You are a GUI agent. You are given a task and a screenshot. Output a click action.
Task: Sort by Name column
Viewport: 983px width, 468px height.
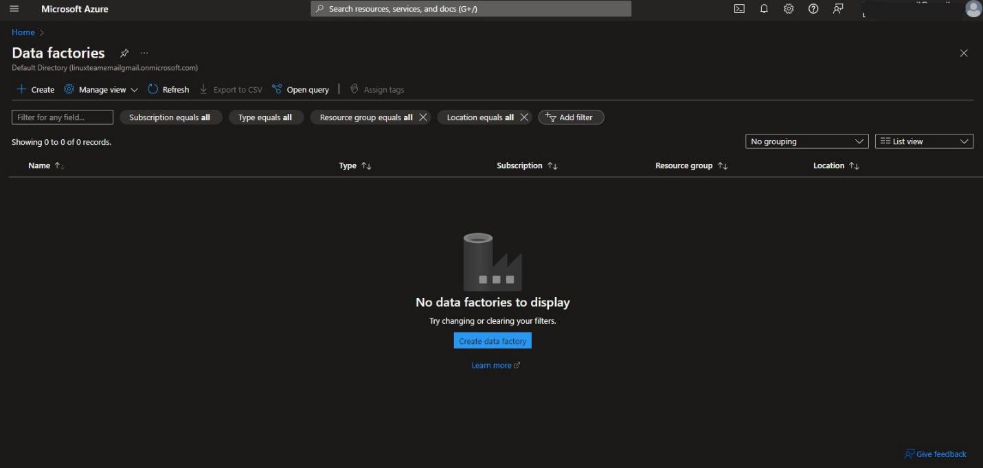[46, 165]
